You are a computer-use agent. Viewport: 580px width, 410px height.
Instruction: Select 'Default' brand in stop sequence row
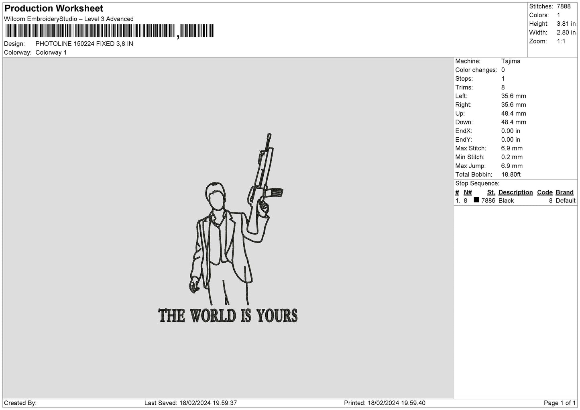(x=566, y=201)
